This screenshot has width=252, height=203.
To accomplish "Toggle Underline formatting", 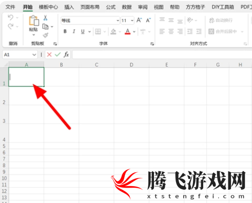I will point(83,32).
